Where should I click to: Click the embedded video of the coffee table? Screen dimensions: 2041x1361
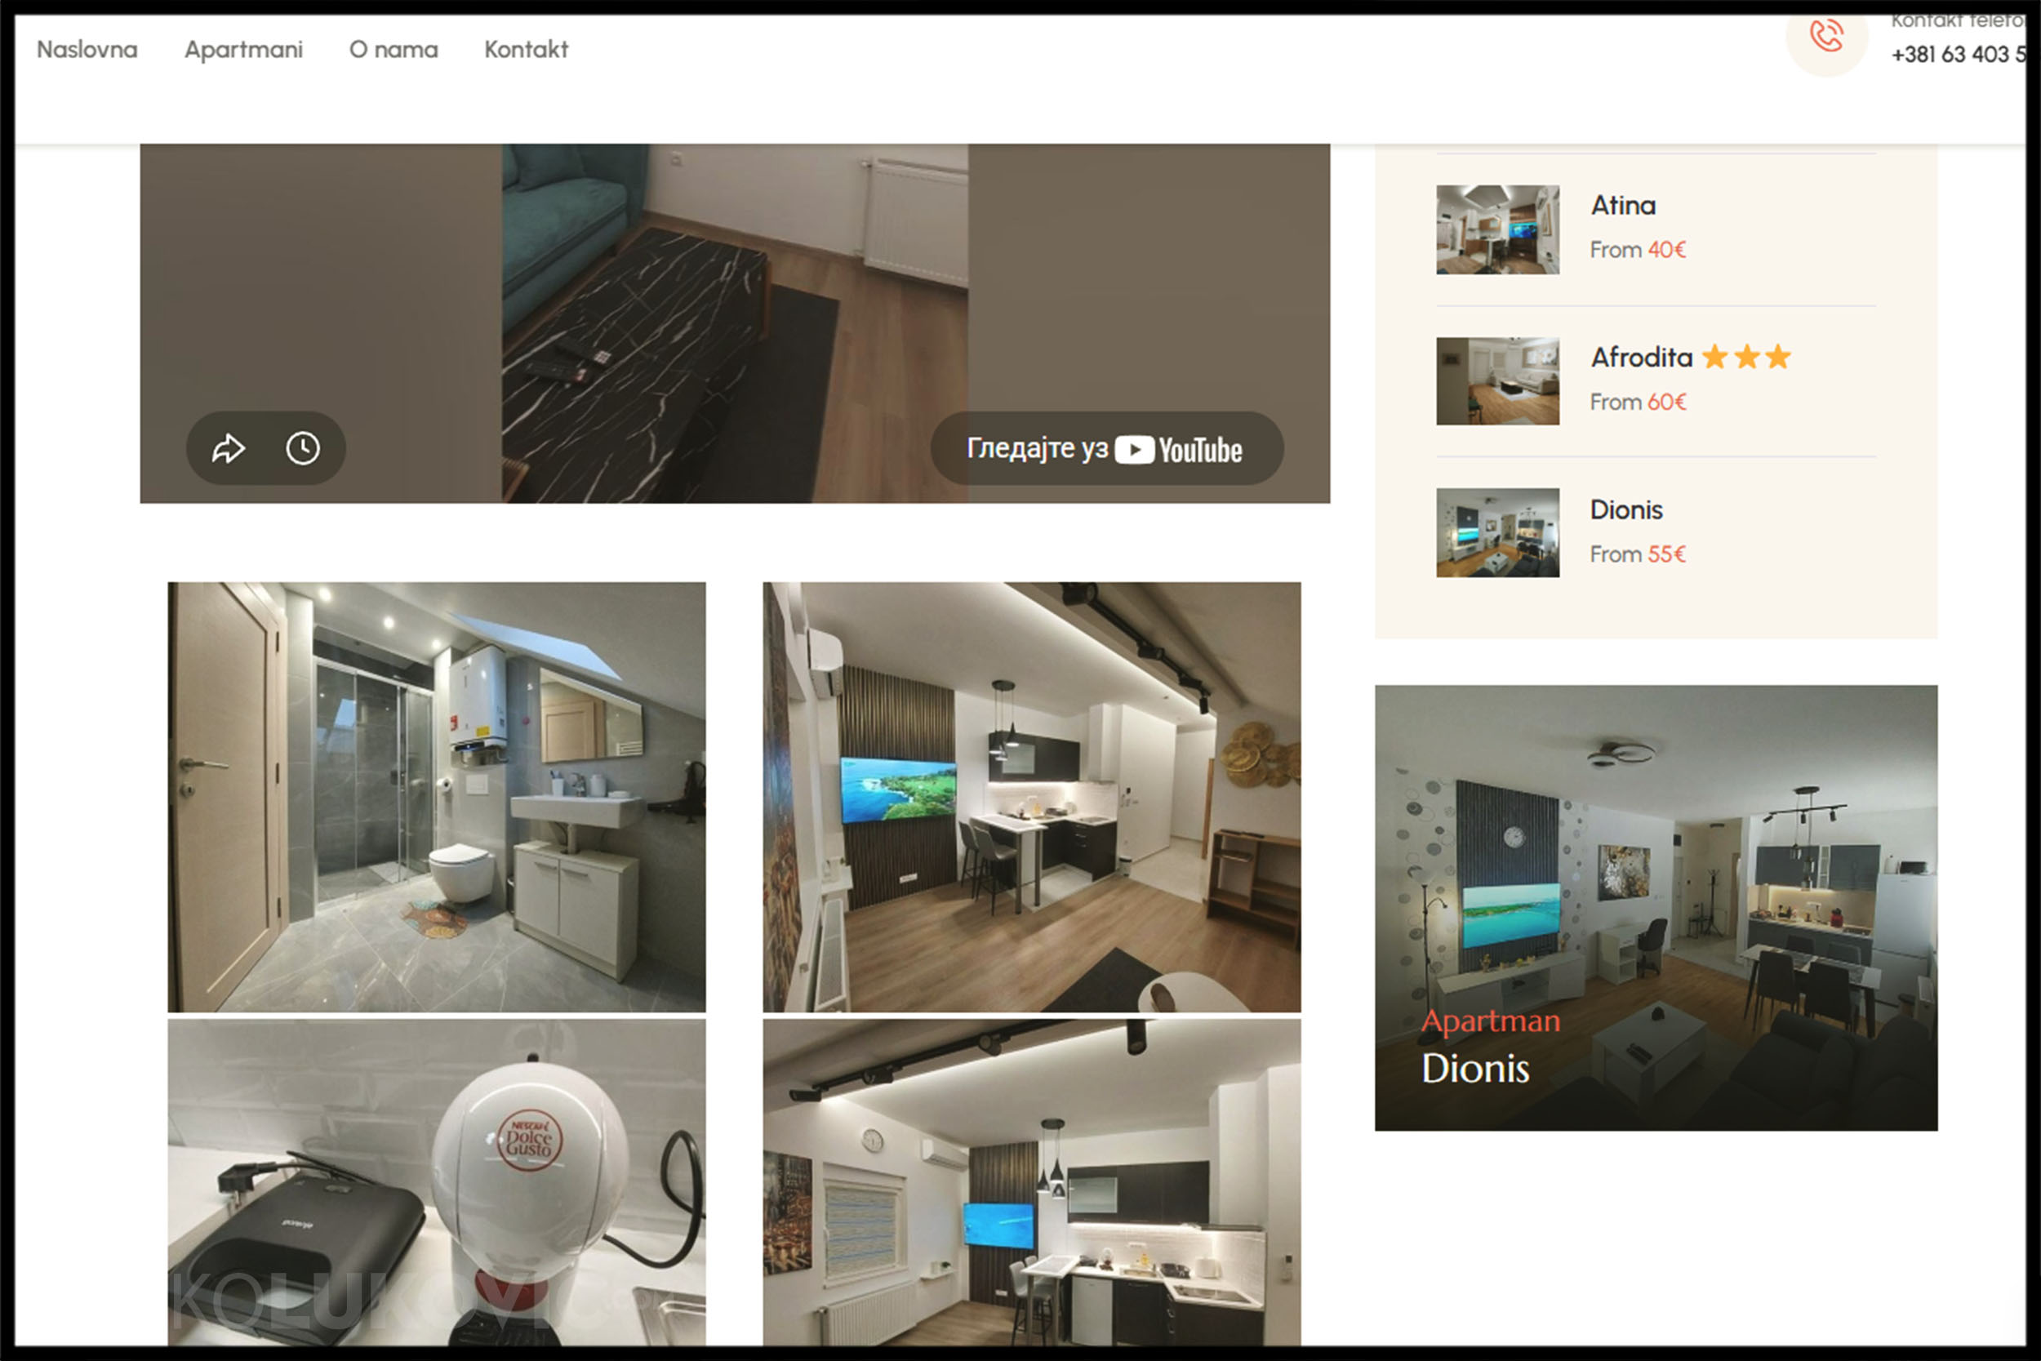pyautogui.click(x=734, y=322)
